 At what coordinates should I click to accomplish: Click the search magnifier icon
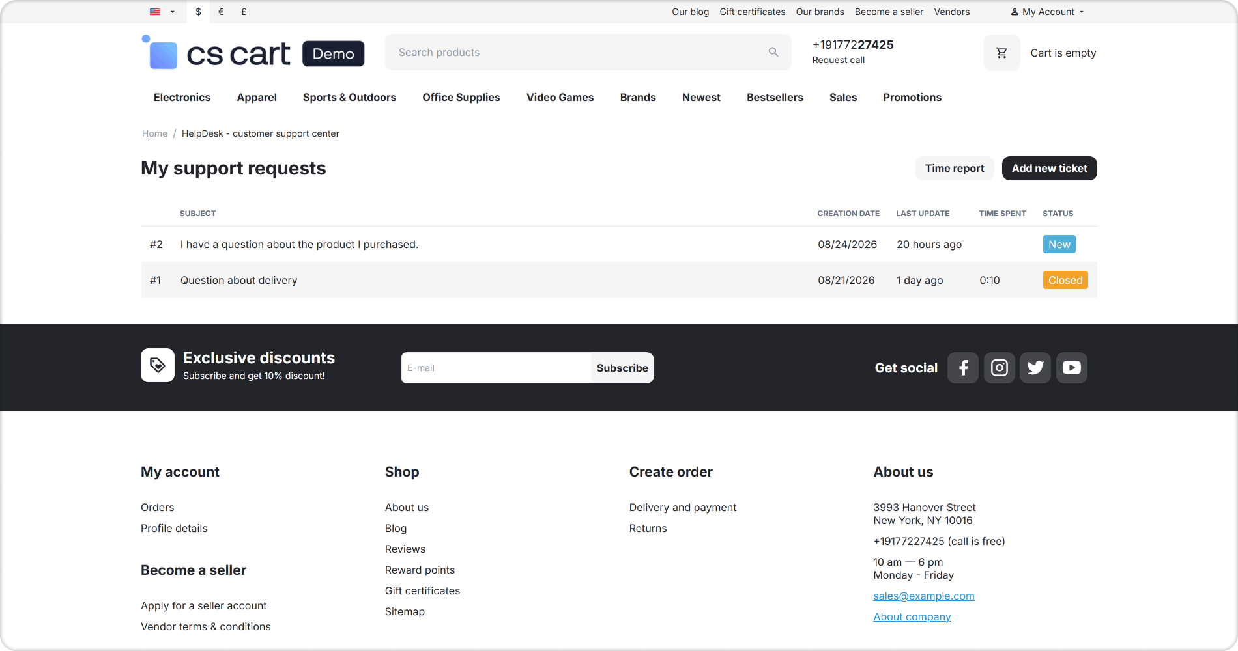click(773, 52)
